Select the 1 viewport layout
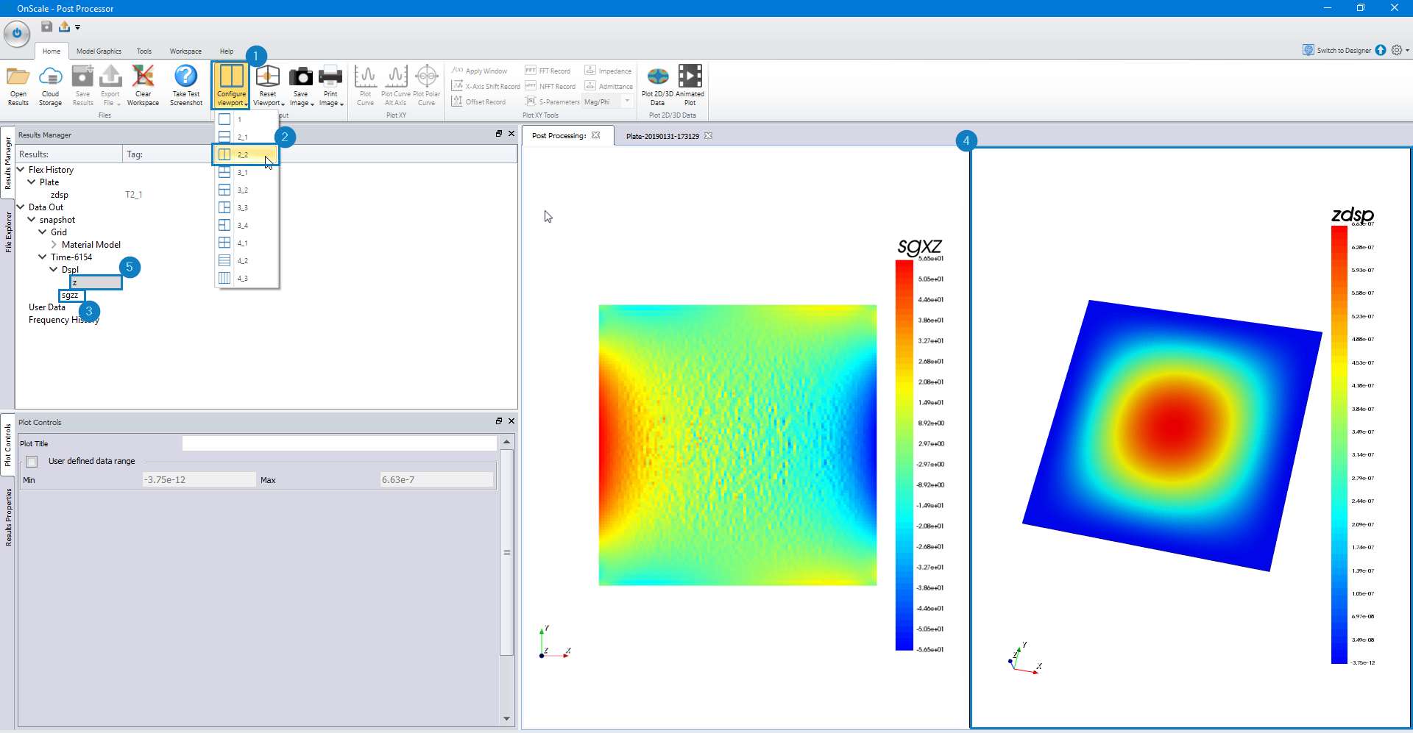Screen dimensions: 1413x733 pyautogui.click(x=247, y=119)
